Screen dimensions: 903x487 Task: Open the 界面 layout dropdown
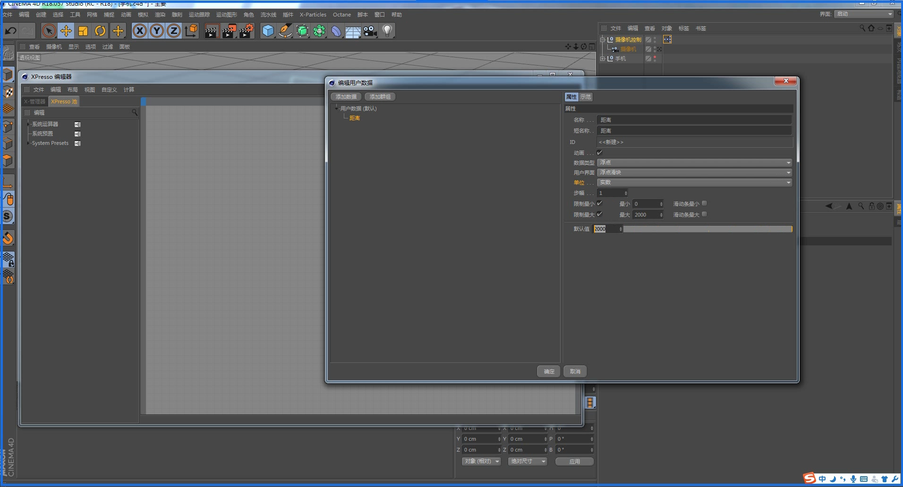pos(864,14)
